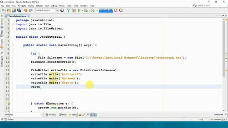228x128 pixels.
Task: Open the Search options dropdown magnifier
Action: pyautogui.click(x=195, y=6)
